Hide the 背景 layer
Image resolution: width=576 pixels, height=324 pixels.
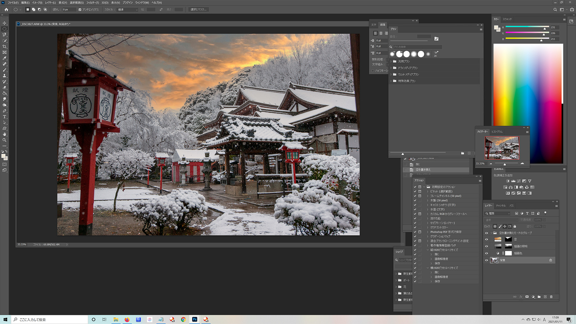pyautogui.click(x=486, y=260)
